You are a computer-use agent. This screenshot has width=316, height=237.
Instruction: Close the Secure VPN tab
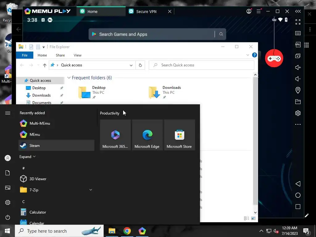coord(170,11)
